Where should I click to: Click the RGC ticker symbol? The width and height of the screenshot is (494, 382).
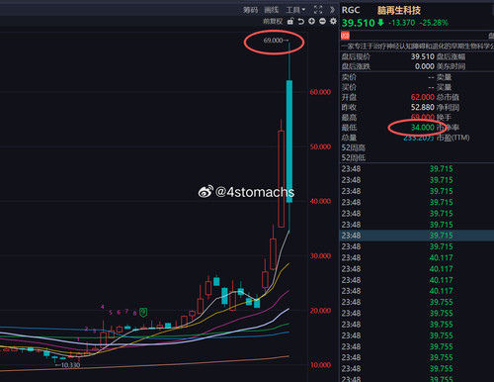click(x=351, y=10)
